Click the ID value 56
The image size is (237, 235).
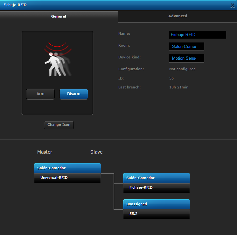click(171, 78)
